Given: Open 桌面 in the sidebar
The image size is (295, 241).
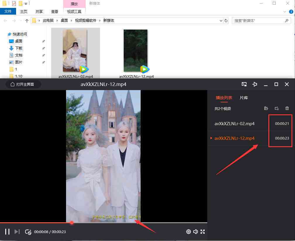Looking at the screenshot, I should pyautogui.click(x=16, y=41).
